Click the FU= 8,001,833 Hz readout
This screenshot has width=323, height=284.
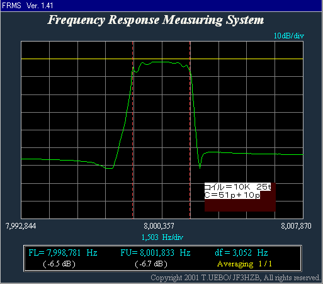click(x=156, y=253)
